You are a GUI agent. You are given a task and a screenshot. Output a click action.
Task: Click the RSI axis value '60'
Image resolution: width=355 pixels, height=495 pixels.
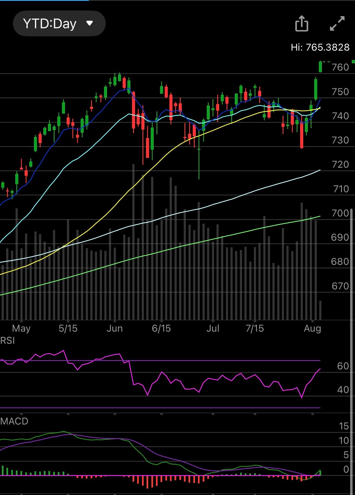[343, 366]
